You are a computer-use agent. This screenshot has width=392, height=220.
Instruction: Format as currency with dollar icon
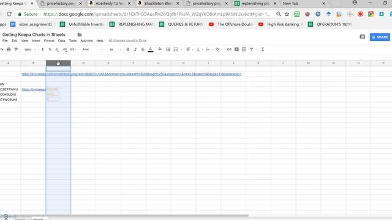[x=42, y=50]
